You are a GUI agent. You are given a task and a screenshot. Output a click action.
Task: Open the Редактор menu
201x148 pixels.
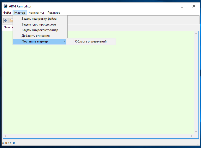(54, 13)
